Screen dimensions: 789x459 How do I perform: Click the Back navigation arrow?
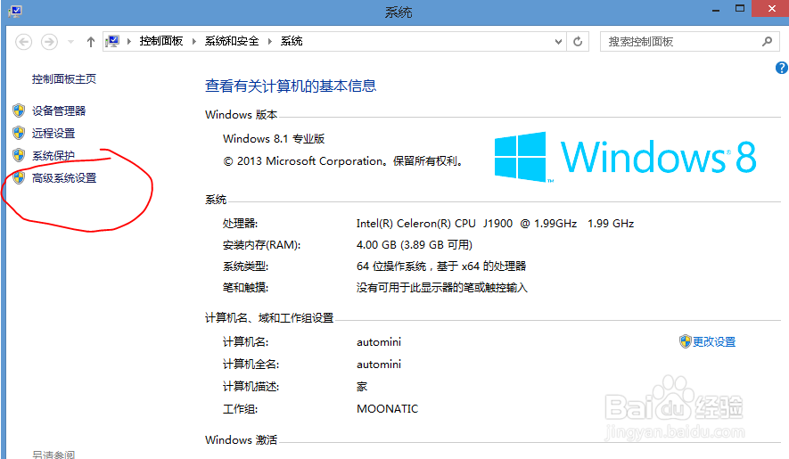pyautogui.click(x=23, y=41)
